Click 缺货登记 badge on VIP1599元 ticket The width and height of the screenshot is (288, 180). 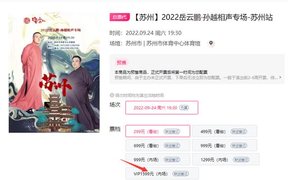click(x=180, y=174)
